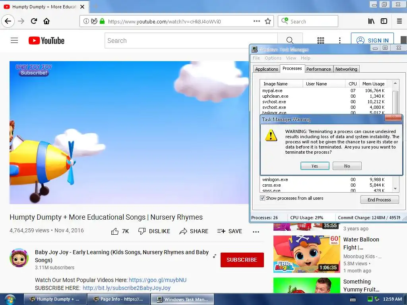Switch to Humpty Dumpty taskbar button
The width and height of the screenshot is (407, 305).
[x=55, y=299]
